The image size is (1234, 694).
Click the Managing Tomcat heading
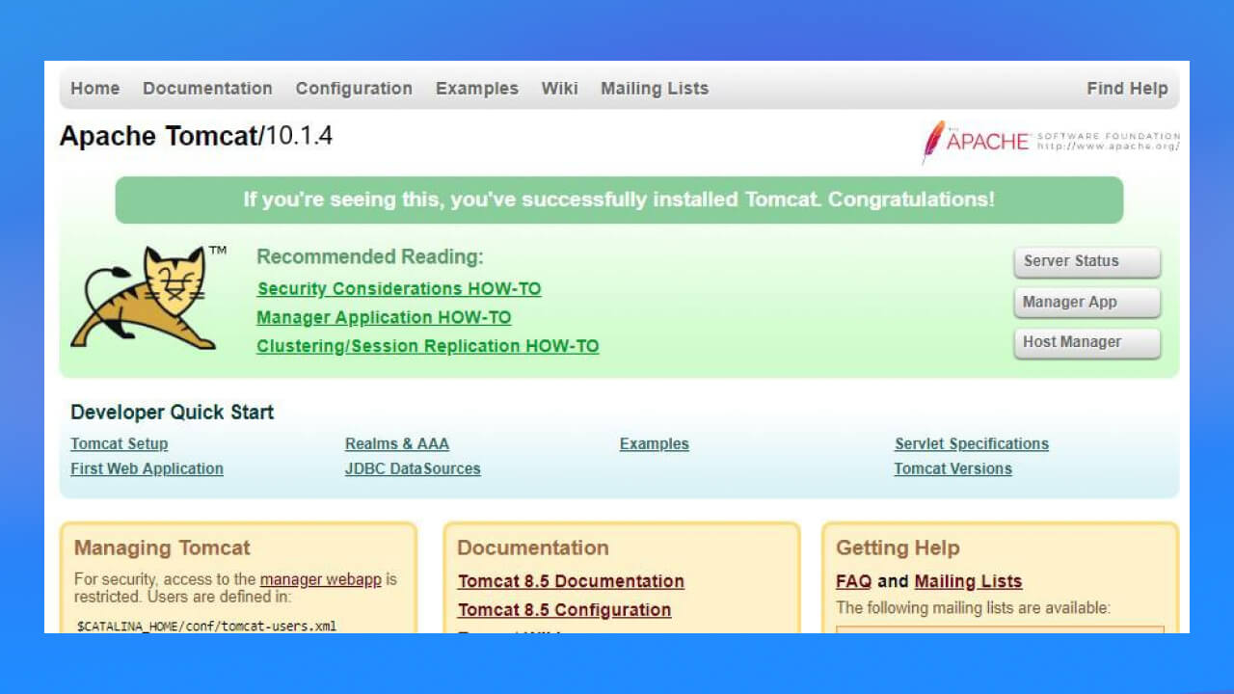point(162,548)
